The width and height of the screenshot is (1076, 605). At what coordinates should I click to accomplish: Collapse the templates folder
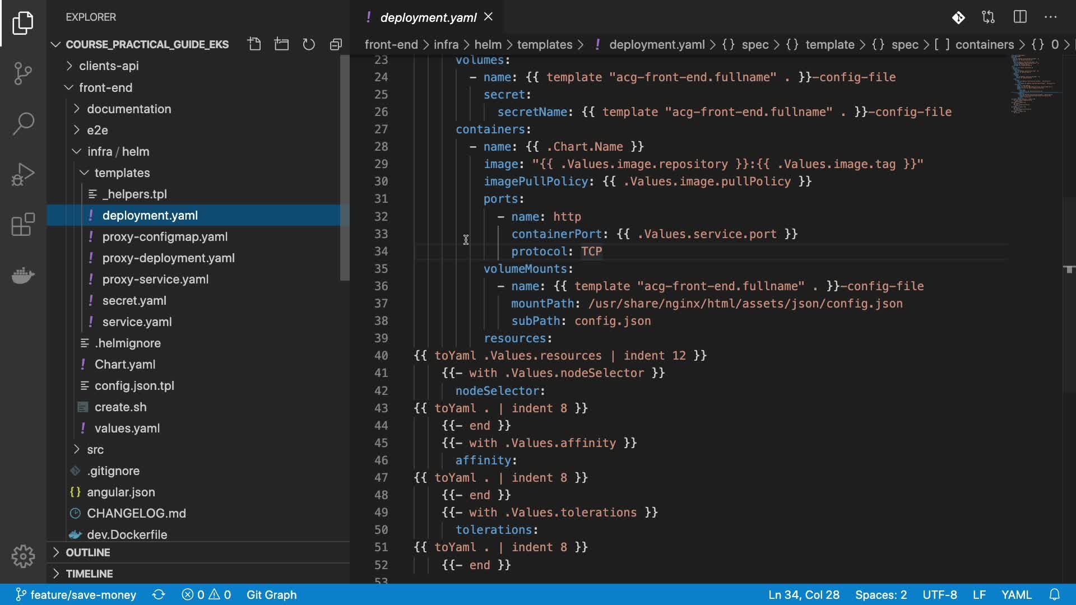click(x=122, y=173)
